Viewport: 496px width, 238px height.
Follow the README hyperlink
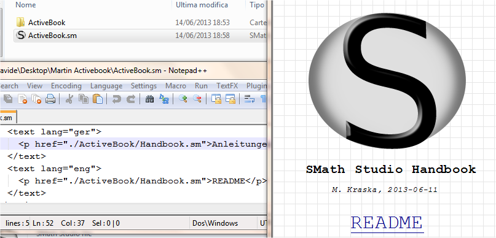pyautogui.click(x=387, y=223)
